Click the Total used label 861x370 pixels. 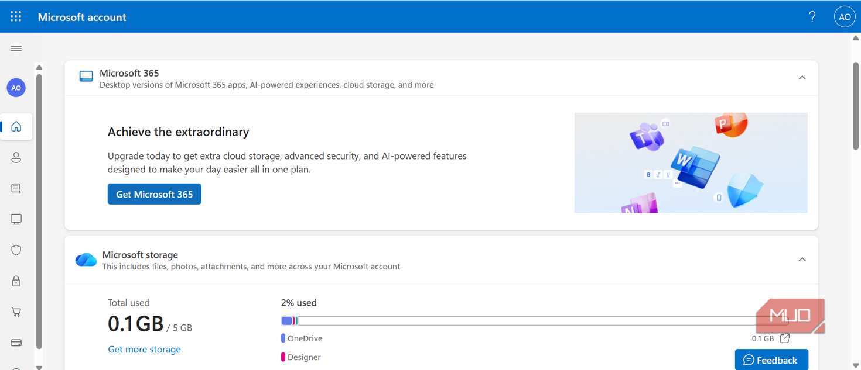point(129,303)
